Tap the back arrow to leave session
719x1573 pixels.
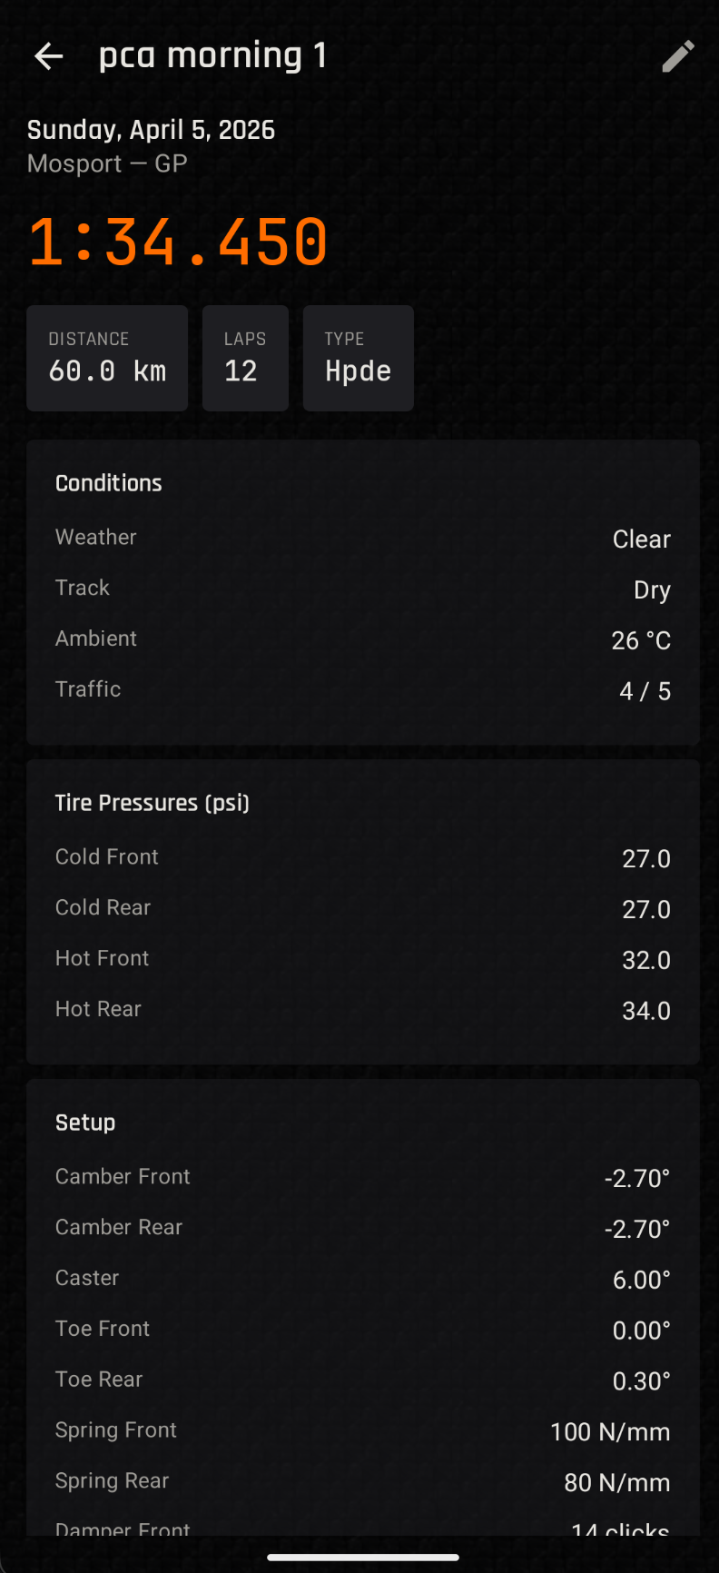pos(48,56)
